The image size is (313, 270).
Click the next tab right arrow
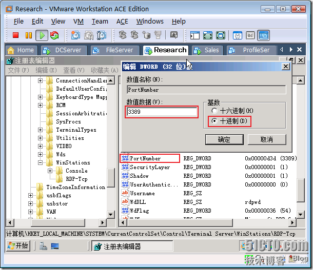coord(291,49)
